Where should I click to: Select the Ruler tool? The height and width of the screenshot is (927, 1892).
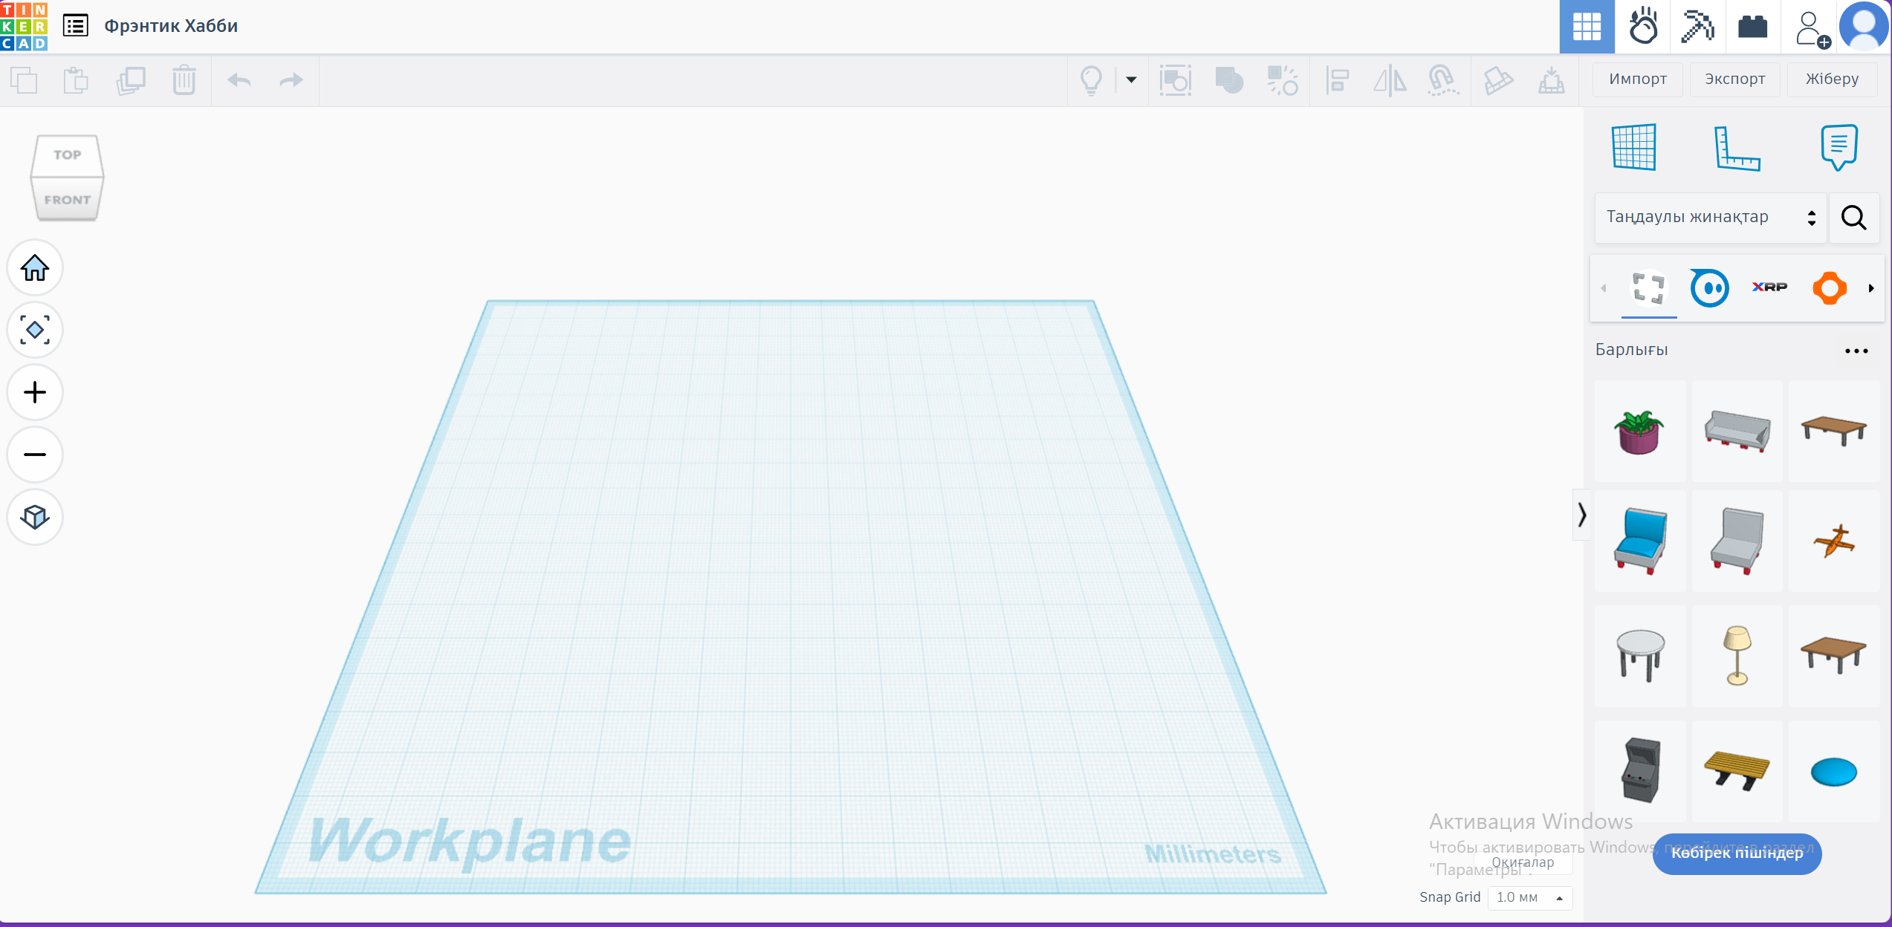point(1736,147)
